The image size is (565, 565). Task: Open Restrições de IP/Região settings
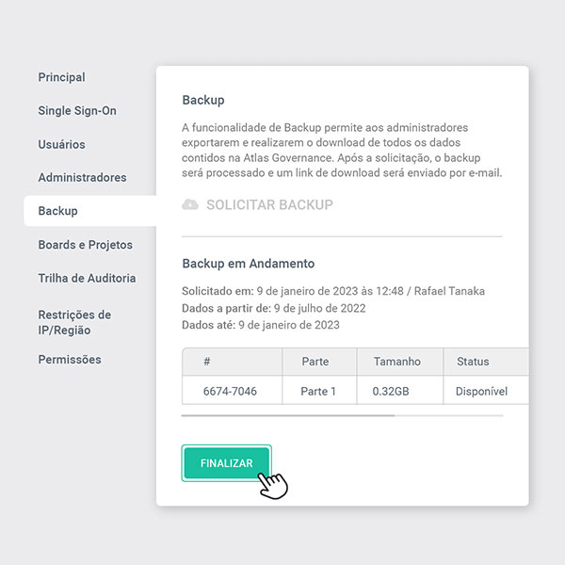pos(74,322)
